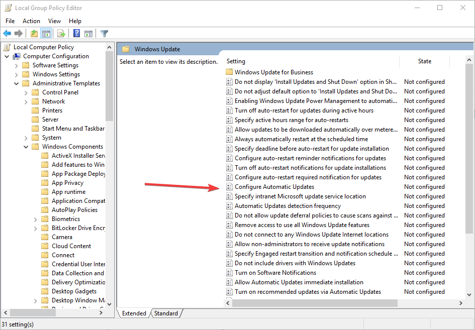Click the Local Computer Policy root icon
The height and width of the screenshot is (330, 475).
point(7,47)
